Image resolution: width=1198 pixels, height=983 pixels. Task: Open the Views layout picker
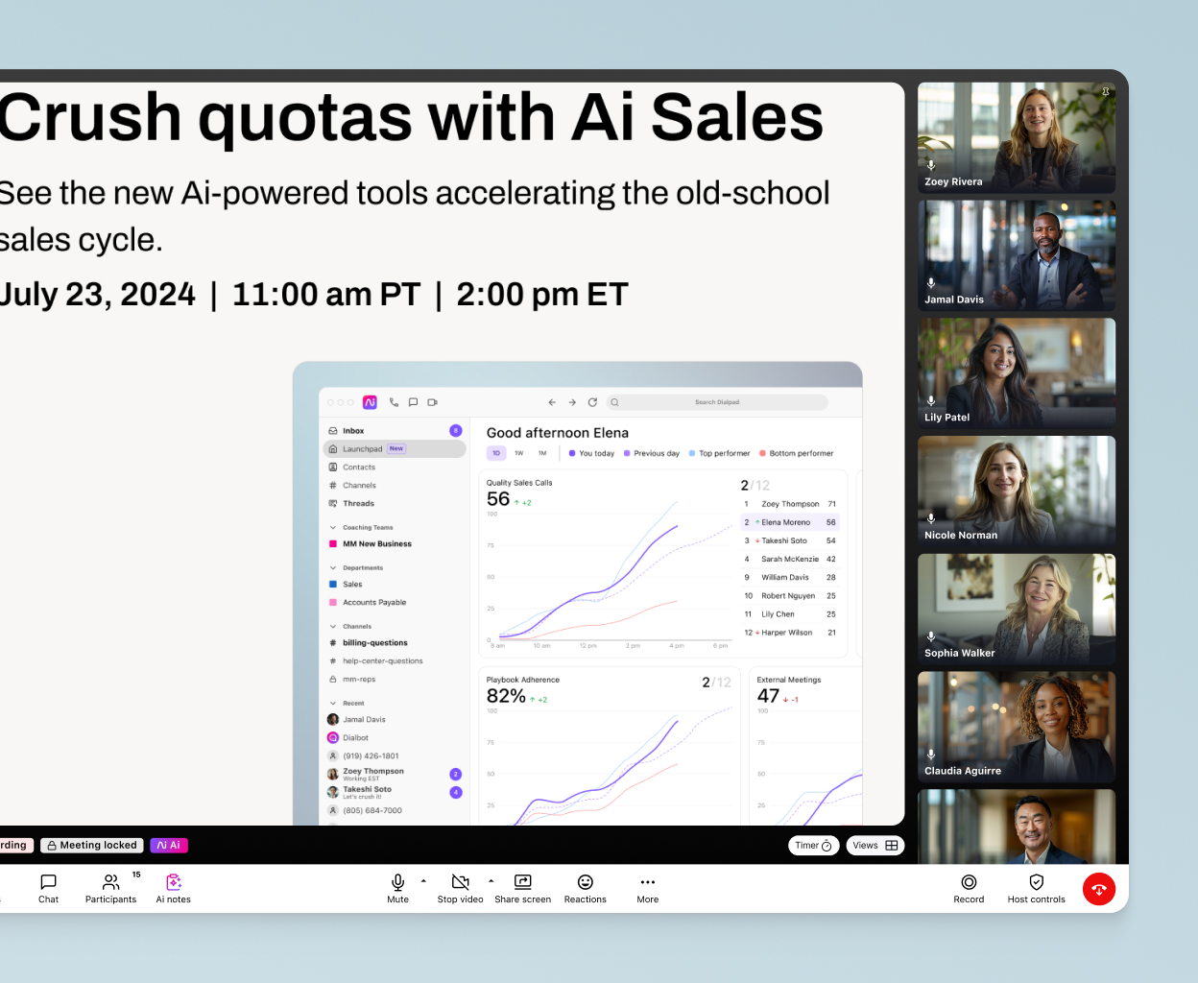[875, 845]
